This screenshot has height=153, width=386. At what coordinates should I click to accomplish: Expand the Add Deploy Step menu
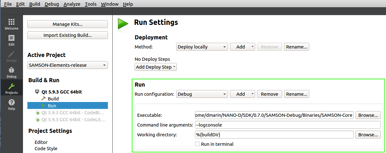click(x=156, y=67)
